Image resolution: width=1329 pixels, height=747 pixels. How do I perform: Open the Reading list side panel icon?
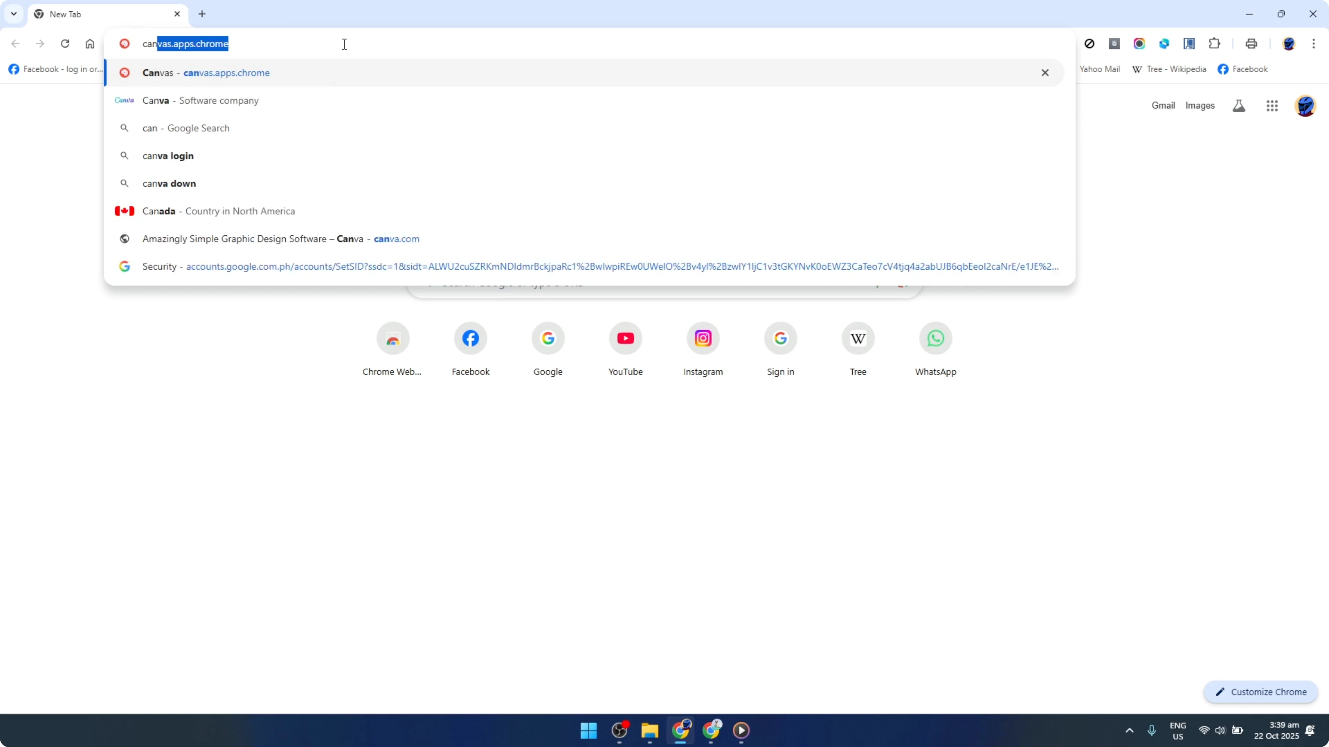click(x=1189, y=43)
